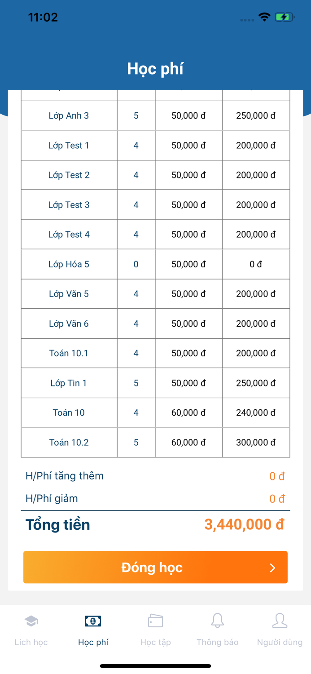311x674 pixels.
Task: Tap the arrow on Đóng học button
Action: (x=272, y=568)
